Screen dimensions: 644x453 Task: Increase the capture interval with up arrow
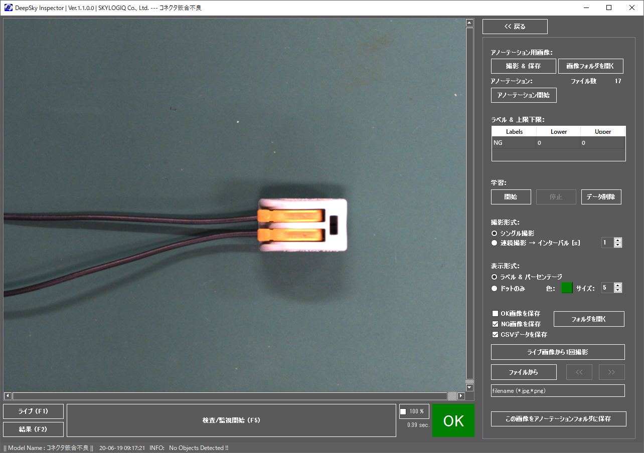(618, 240)
